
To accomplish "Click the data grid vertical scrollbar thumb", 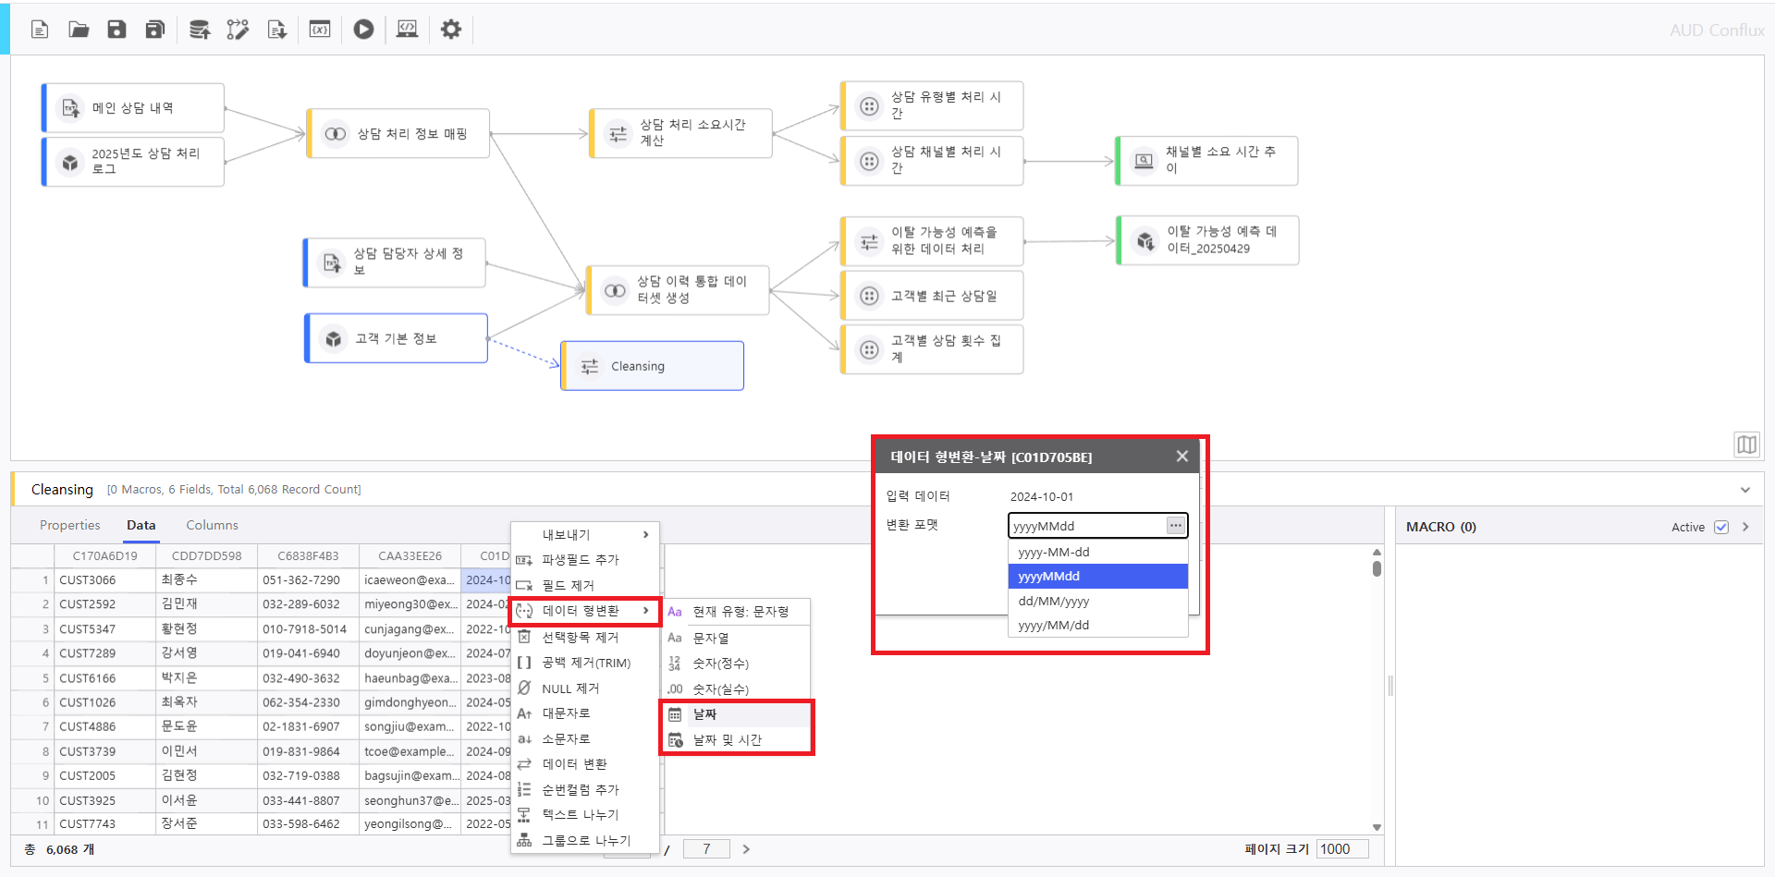I will coord(1377,568).
